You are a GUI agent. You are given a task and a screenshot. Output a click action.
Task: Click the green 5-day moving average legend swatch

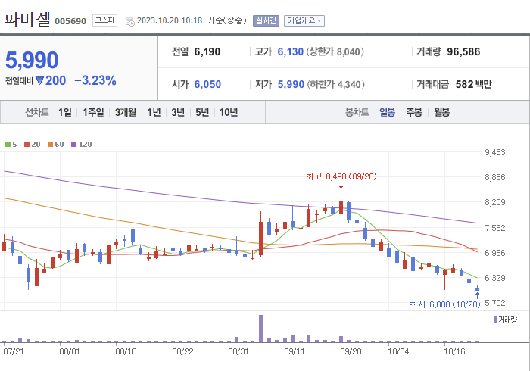click(x=8, y=145)
